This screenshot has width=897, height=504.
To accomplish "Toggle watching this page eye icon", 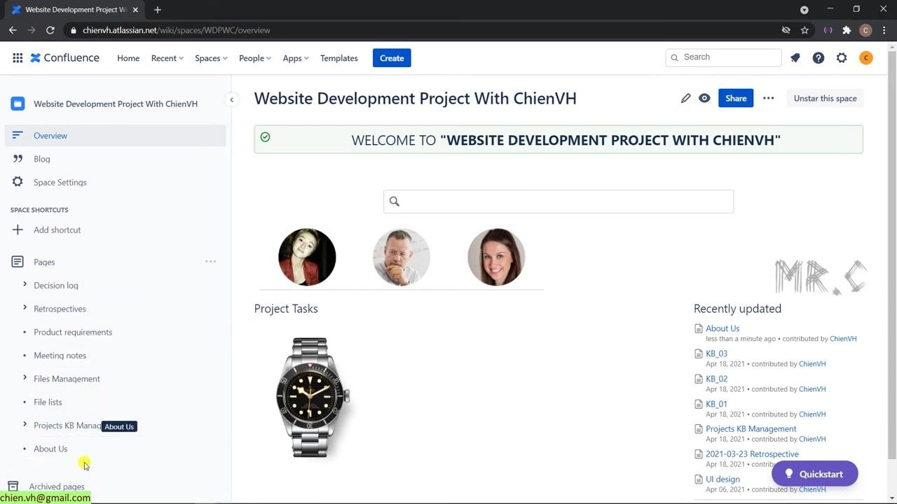I will [704, 98].
